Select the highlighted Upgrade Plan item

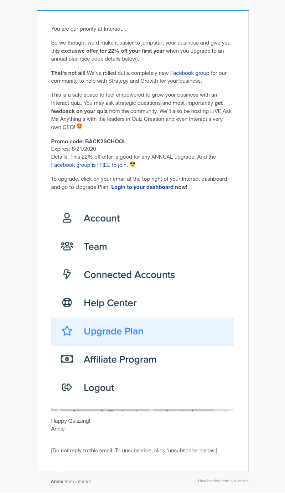point(142,332)
